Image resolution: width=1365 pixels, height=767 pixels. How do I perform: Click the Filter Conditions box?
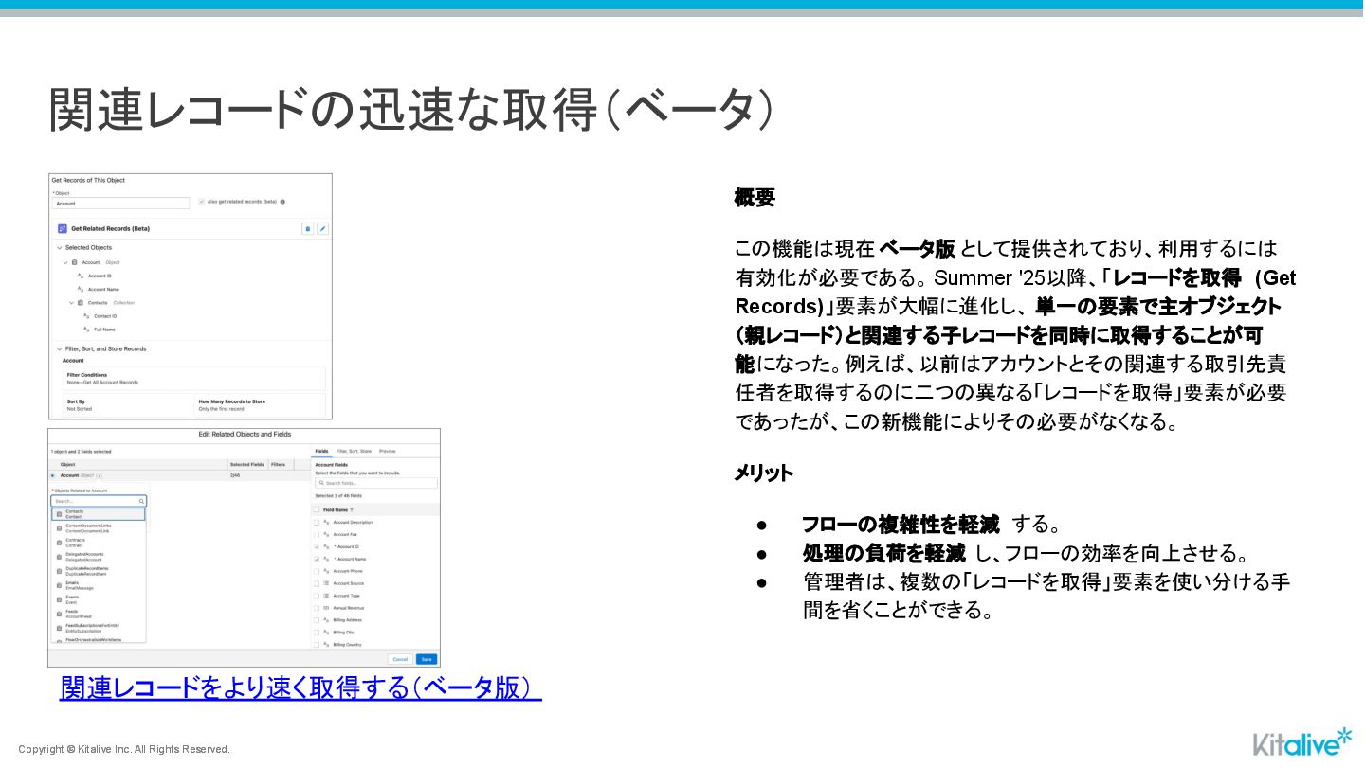(193, 378)
